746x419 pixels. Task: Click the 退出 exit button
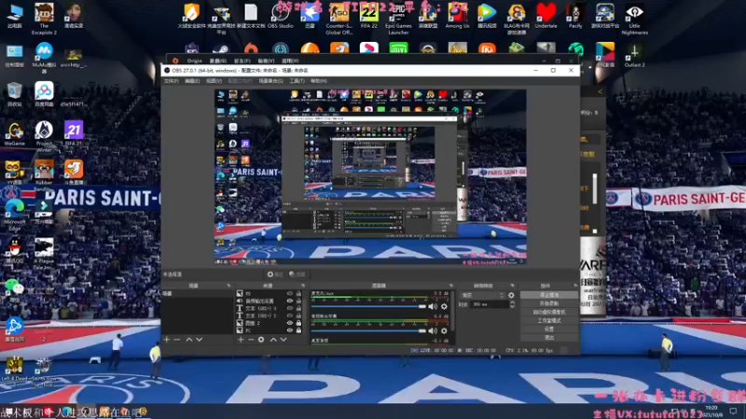click(x=549, y=338)
